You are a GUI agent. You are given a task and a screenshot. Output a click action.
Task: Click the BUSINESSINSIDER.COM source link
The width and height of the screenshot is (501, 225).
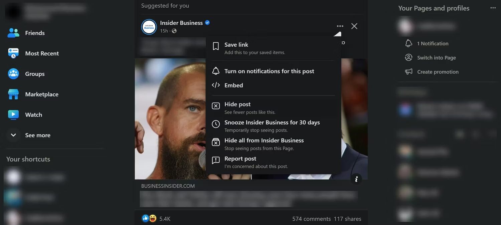pyautogui.click(x=168, y=186)
